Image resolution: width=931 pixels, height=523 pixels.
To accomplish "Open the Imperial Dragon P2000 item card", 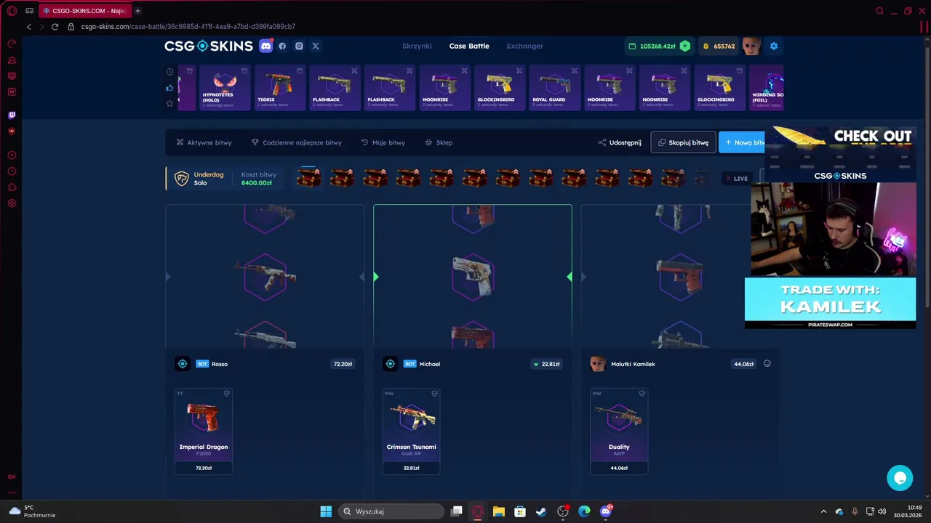I will (204, 431).
